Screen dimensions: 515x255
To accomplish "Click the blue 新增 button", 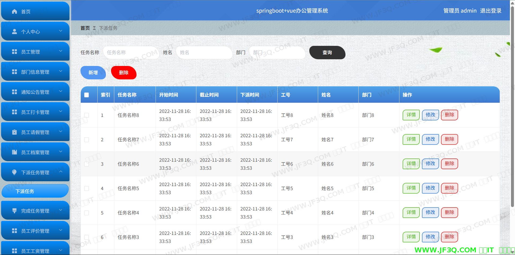I will 93,73.
